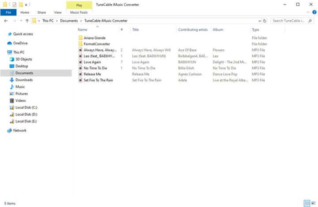Image resolution: width=318 pixels, height=207 pixels.
Task: Sort by the # track number column
Action: click(122, 30)
